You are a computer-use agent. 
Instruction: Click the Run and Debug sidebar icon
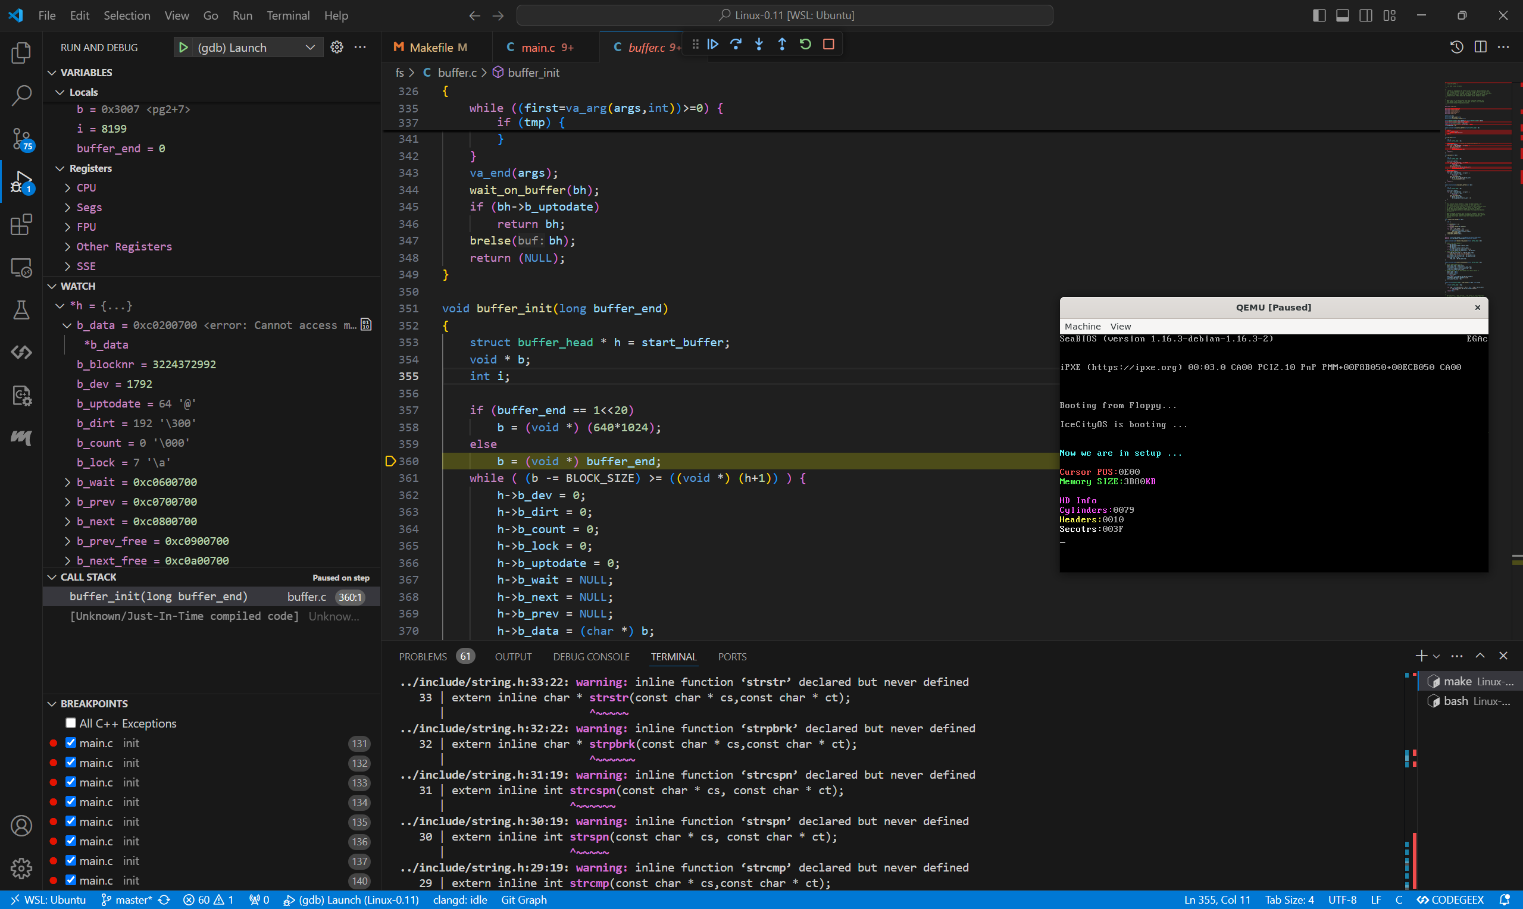(21, 182)
